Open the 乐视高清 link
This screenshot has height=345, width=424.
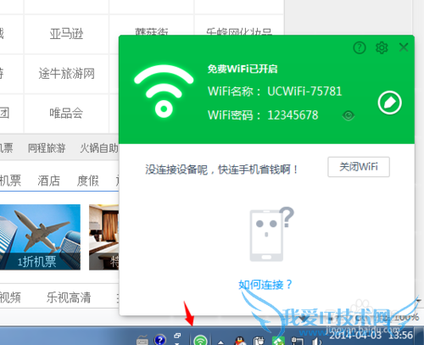[69, 298]
